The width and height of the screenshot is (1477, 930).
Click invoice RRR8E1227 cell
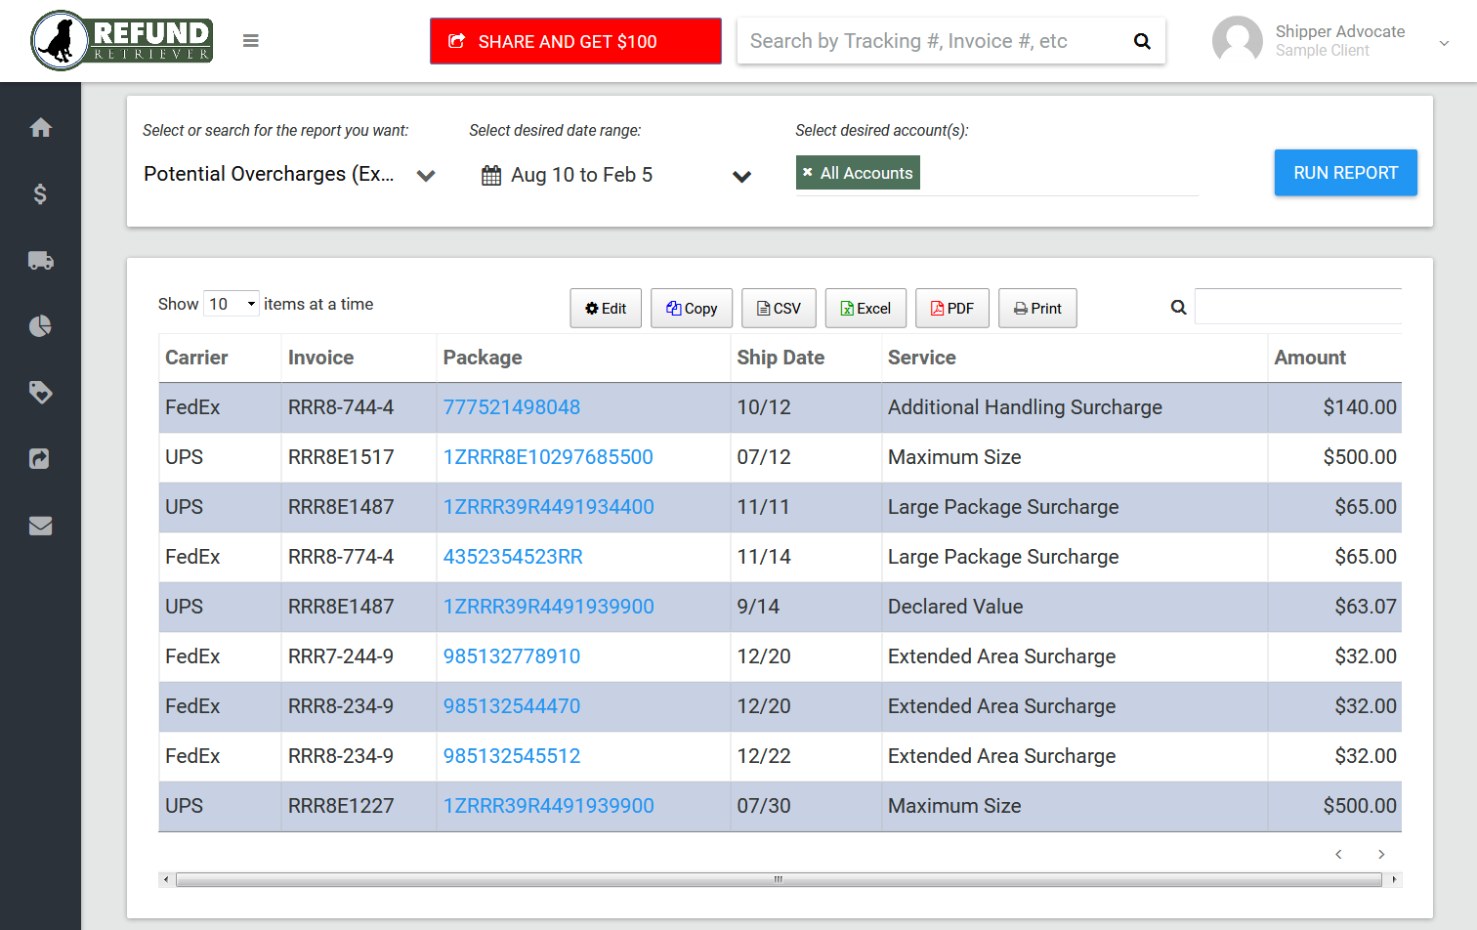[x=359, y=806]
